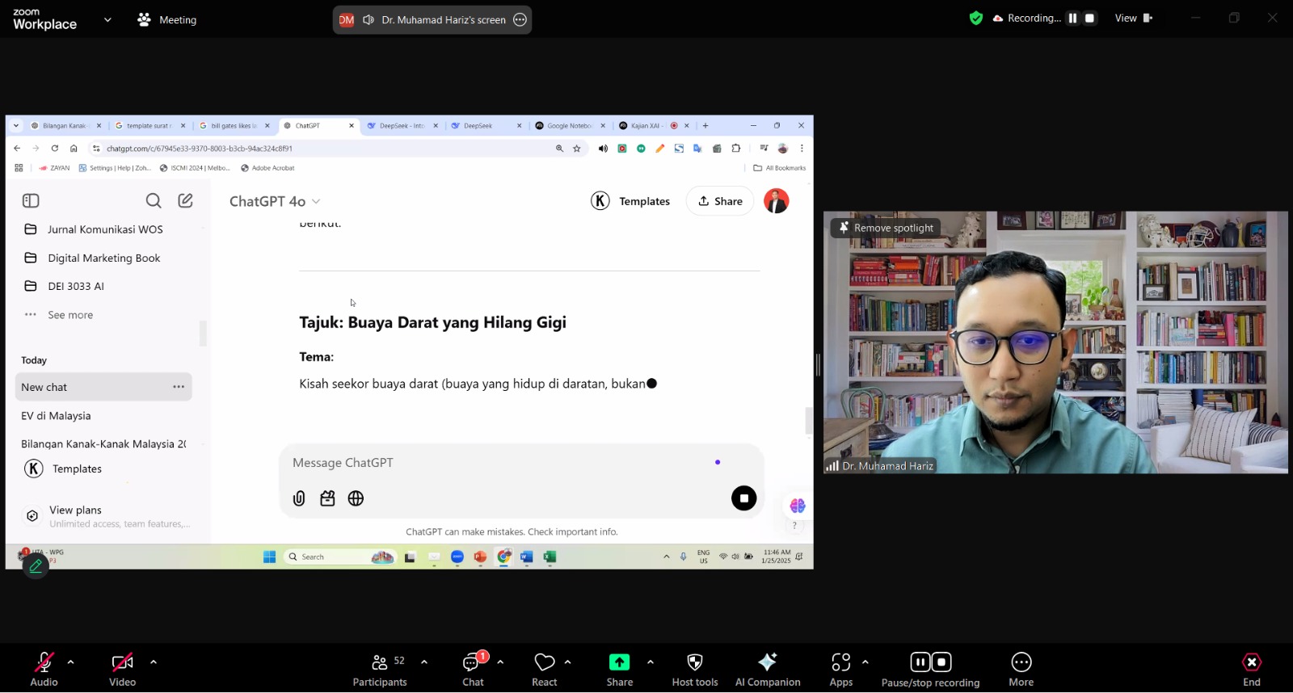Image resolution: width=1293 pixels, height=693 pixels.
Task: Open screen share options ellipsis
Action: 520,19
